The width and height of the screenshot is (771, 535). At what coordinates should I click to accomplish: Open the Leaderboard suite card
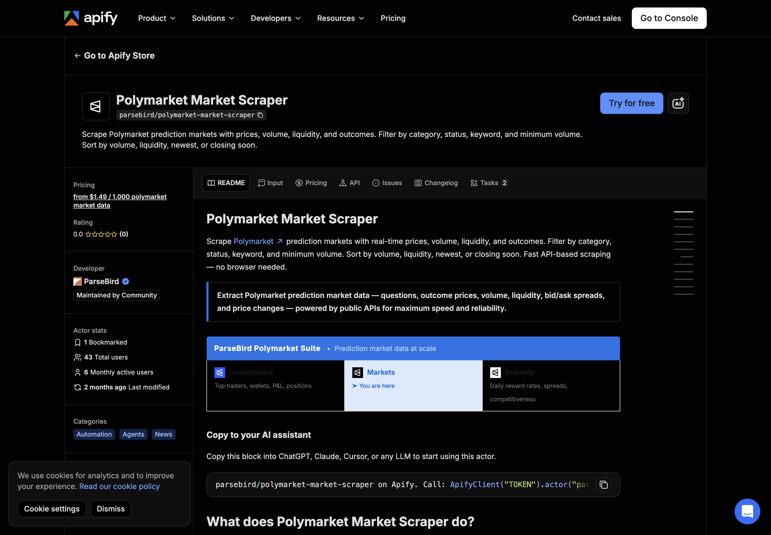[275, 385]
